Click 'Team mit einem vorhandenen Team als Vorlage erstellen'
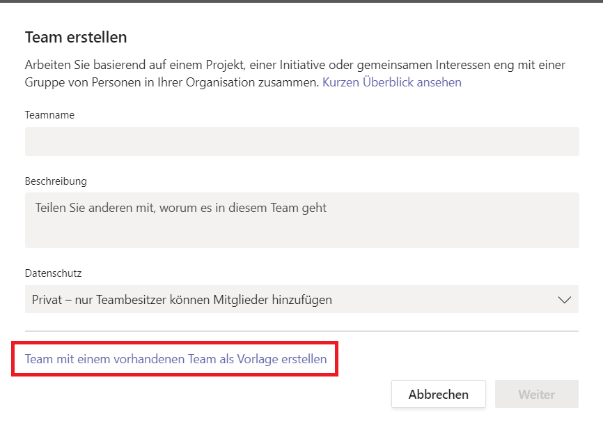This screenshot has width=603, height=426. pos(175,359)
